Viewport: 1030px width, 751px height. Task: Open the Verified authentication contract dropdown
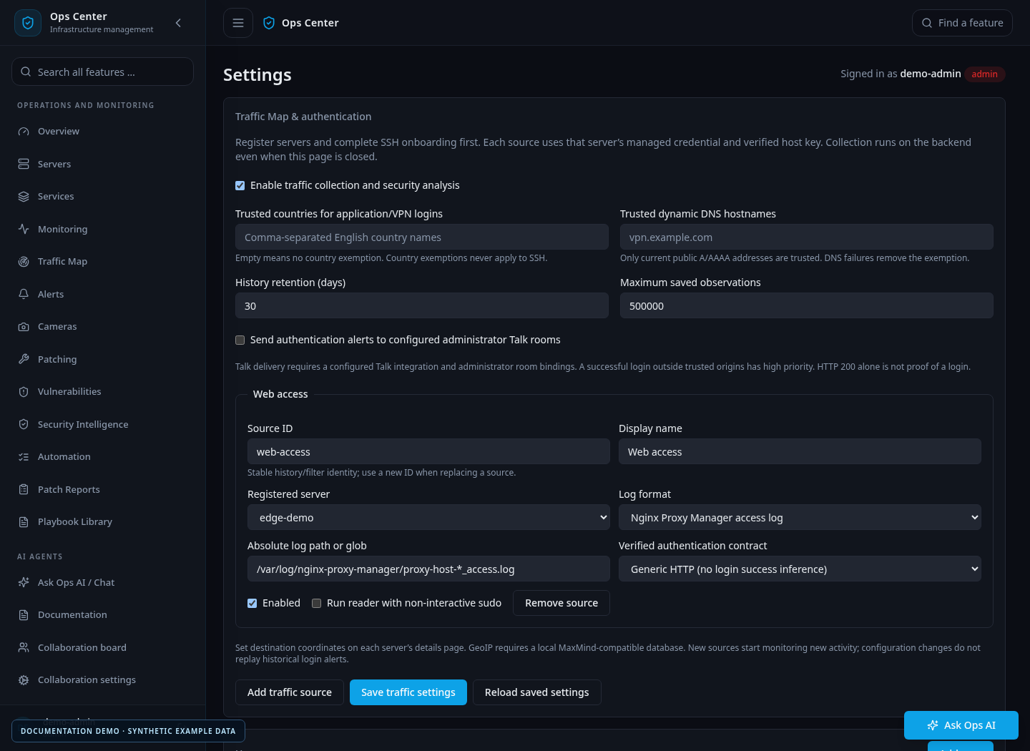click(800, 569)
